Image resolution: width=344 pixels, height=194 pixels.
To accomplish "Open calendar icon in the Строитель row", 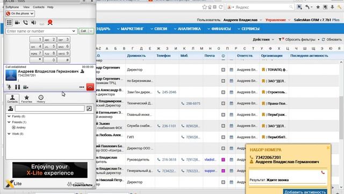I will point(231,92).
